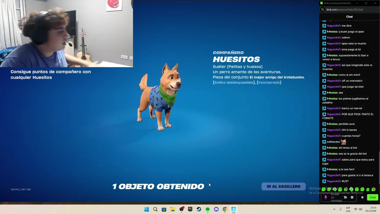
Task: Click YogurcitoT on the RUST message
Action: (333, 181)
